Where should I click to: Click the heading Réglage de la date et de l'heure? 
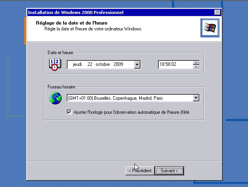(x=72, y=23)
